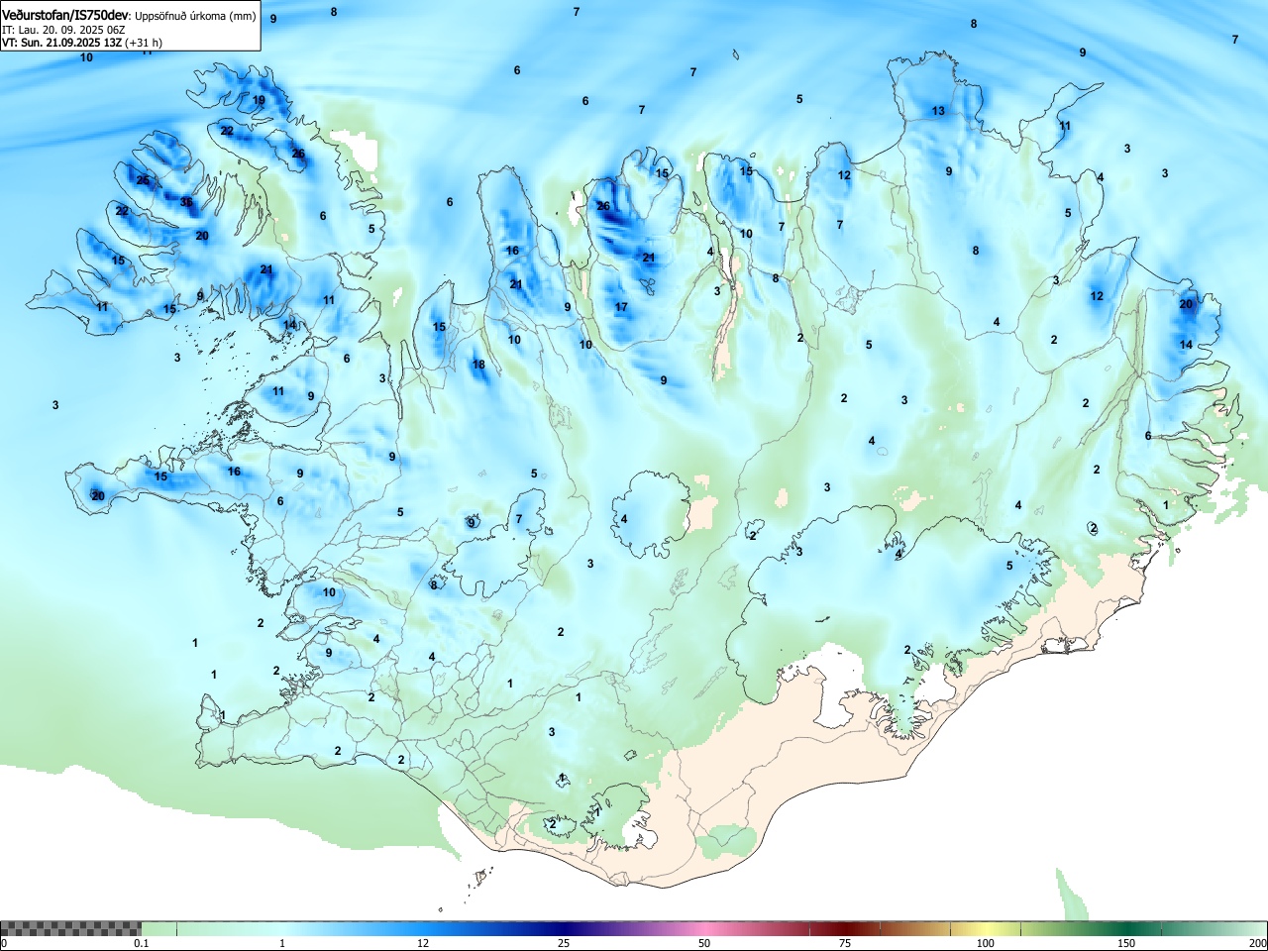Click the color bar tick label "0.1"
Screen dimensions: 1268x951
point(142,943)
